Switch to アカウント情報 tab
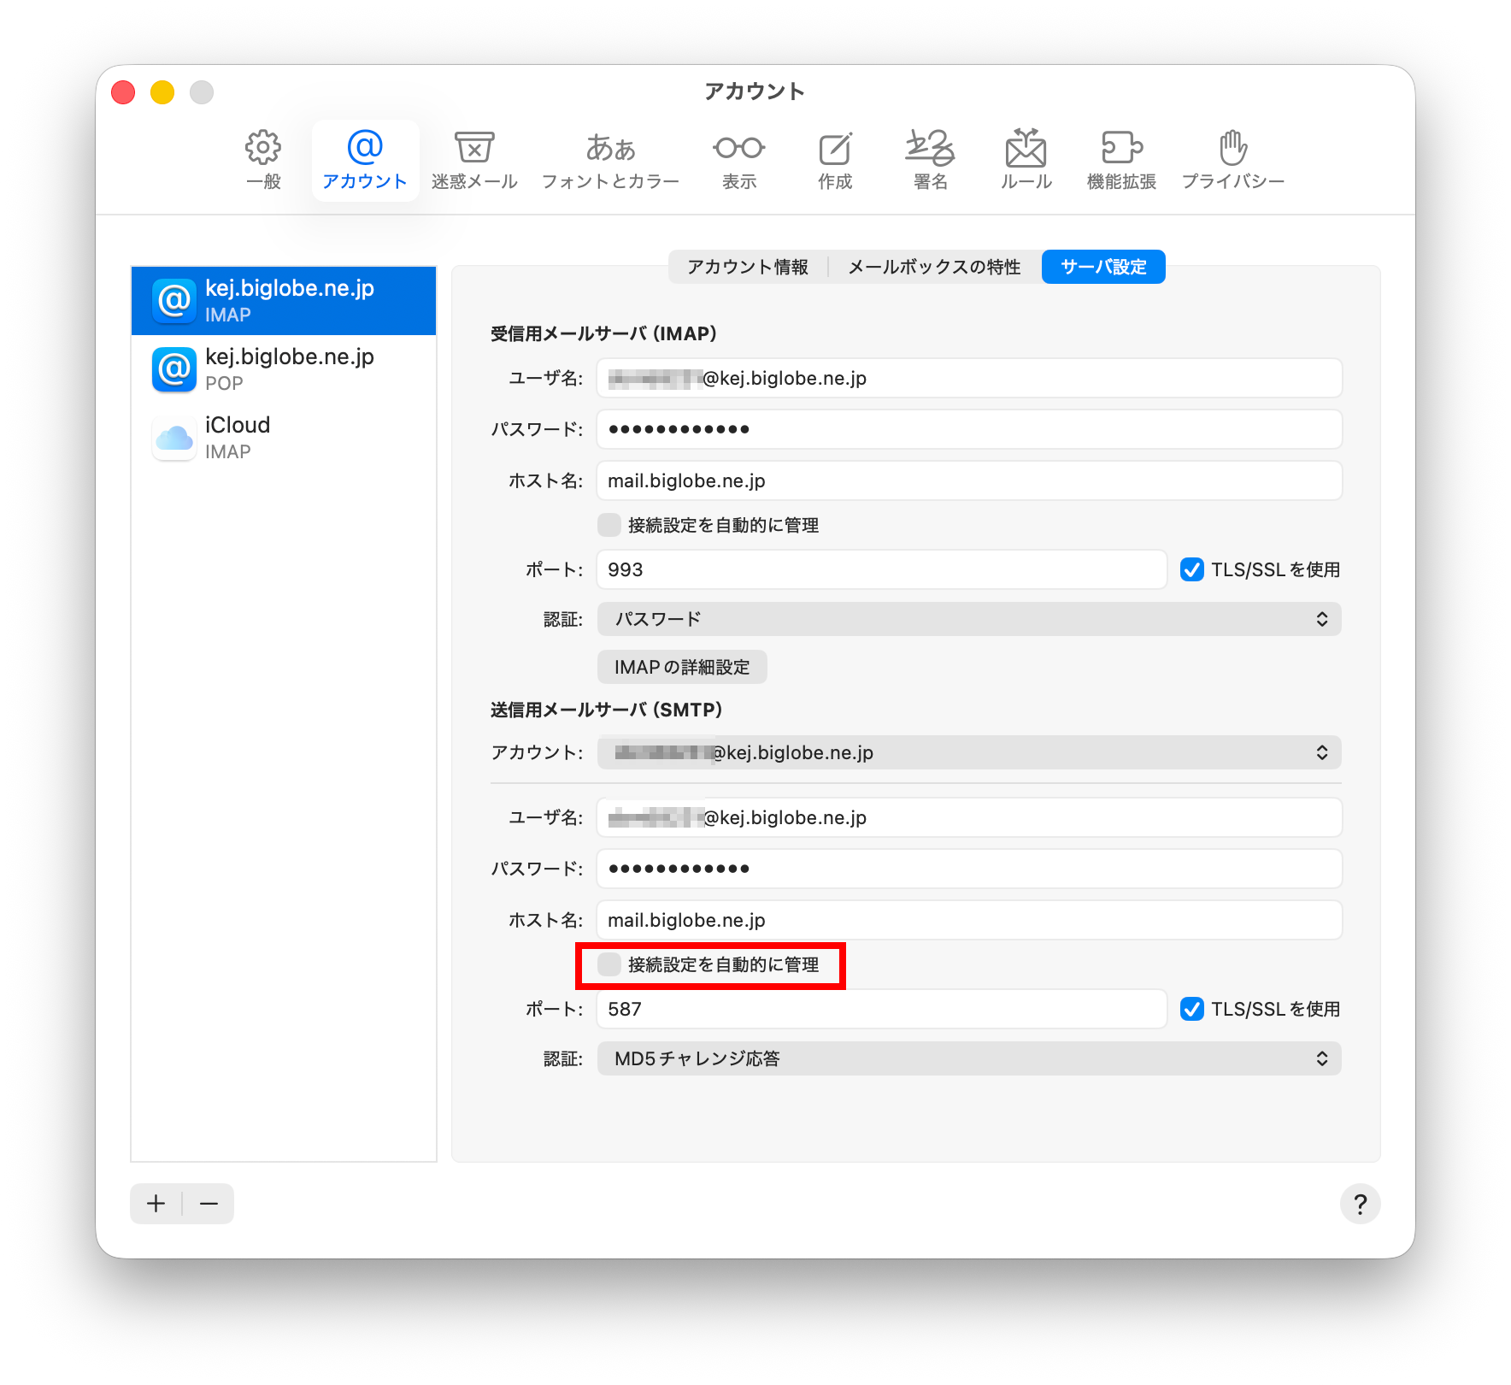Screen dimensions: 1511x1385 (x=748, y=267)
